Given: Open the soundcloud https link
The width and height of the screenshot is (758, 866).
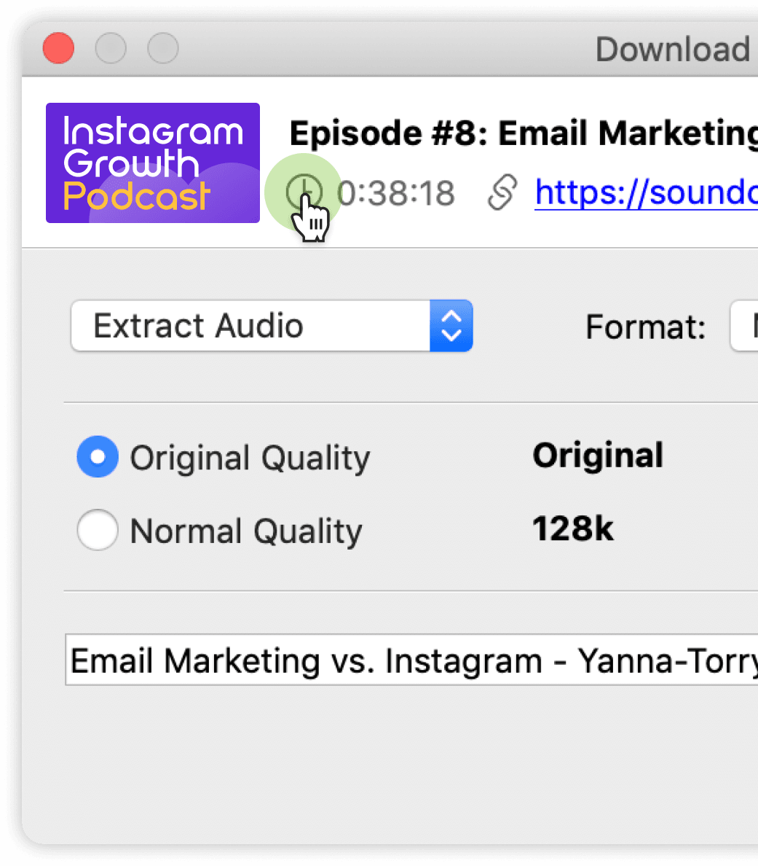Looking at the screenshot, I should 646,192.
